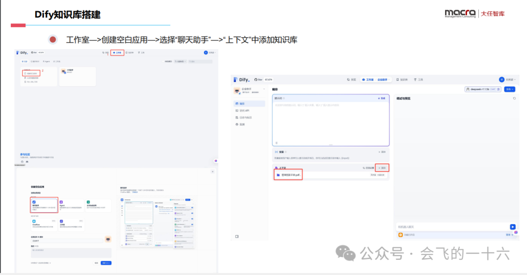Viewport: 527px width, 275px height.
Task: Click the 了解更多 link in the dialog preview
Action: tap(135, 192)
